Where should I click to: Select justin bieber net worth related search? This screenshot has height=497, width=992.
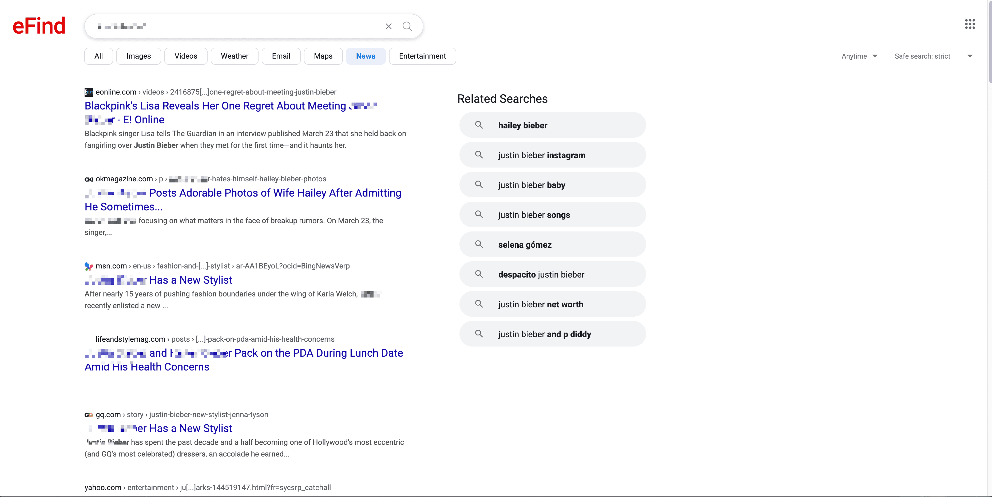click(x=540, y=304)
